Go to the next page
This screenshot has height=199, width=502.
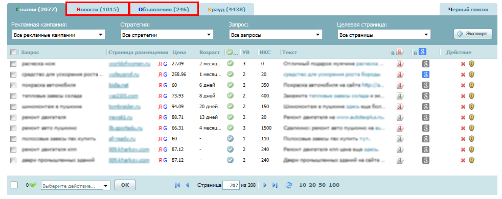pos(265,185)
